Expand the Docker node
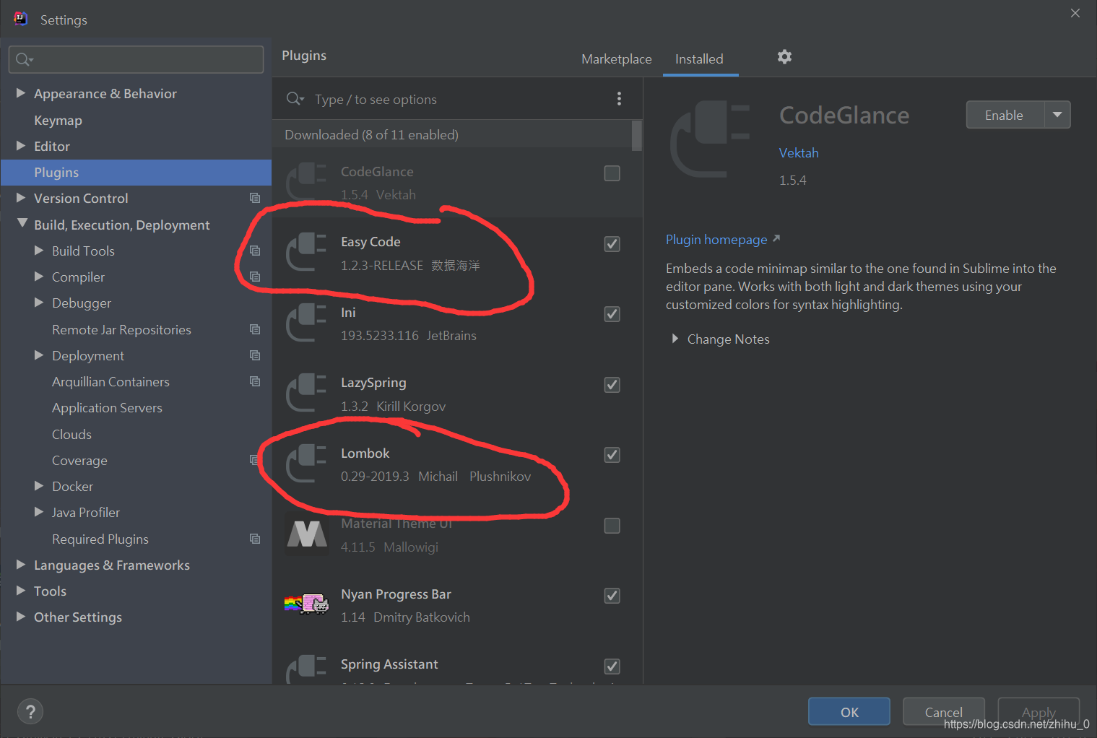 tap(39, 486)
